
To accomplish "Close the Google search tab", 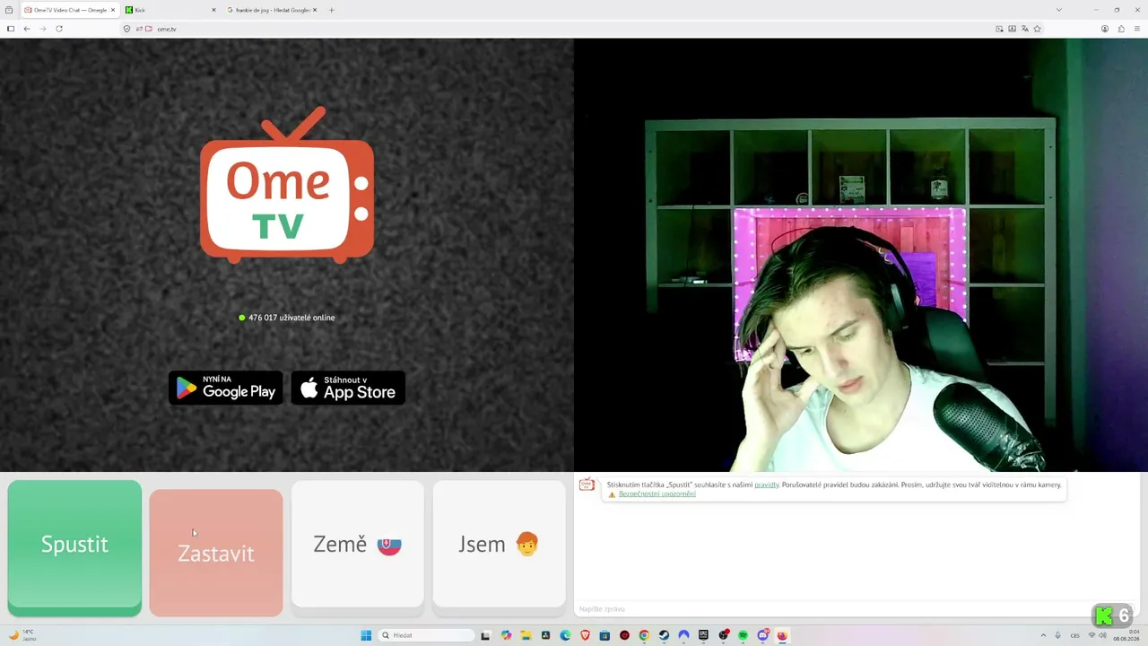I will 315,10.
